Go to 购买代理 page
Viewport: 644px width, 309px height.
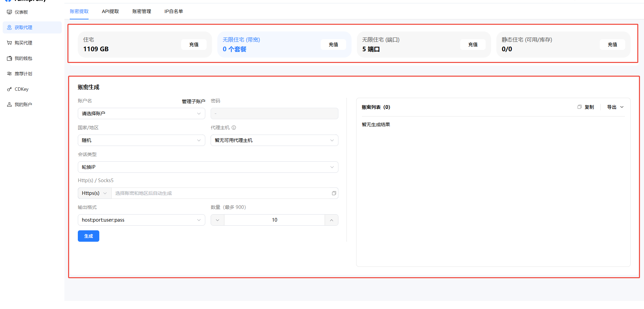point(32,43)
